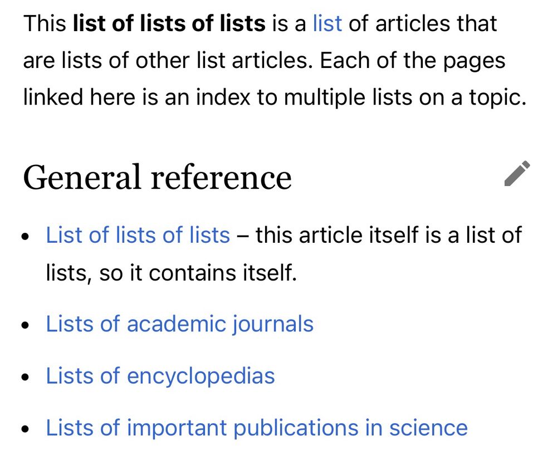The height and width of the screenshot is (460, 557).
Task: Click the bullet beside 'Lists of encyclopedias'
Action: [x=25, y=376]
